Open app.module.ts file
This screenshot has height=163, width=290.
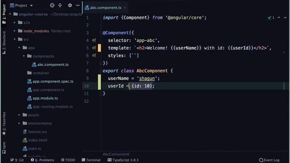tap(45, 98)
